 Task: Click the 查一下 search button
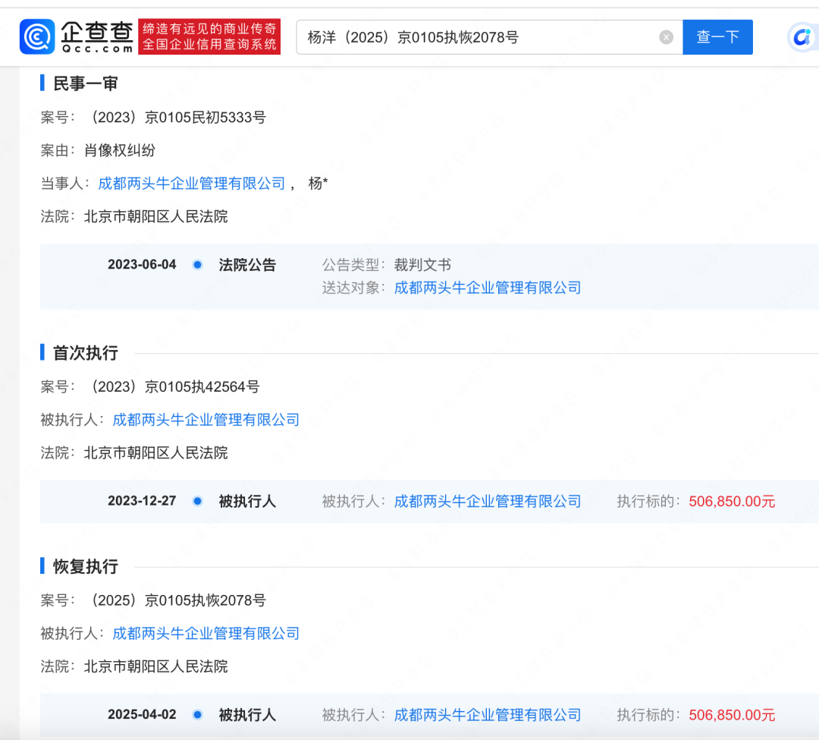click(717, 36)
